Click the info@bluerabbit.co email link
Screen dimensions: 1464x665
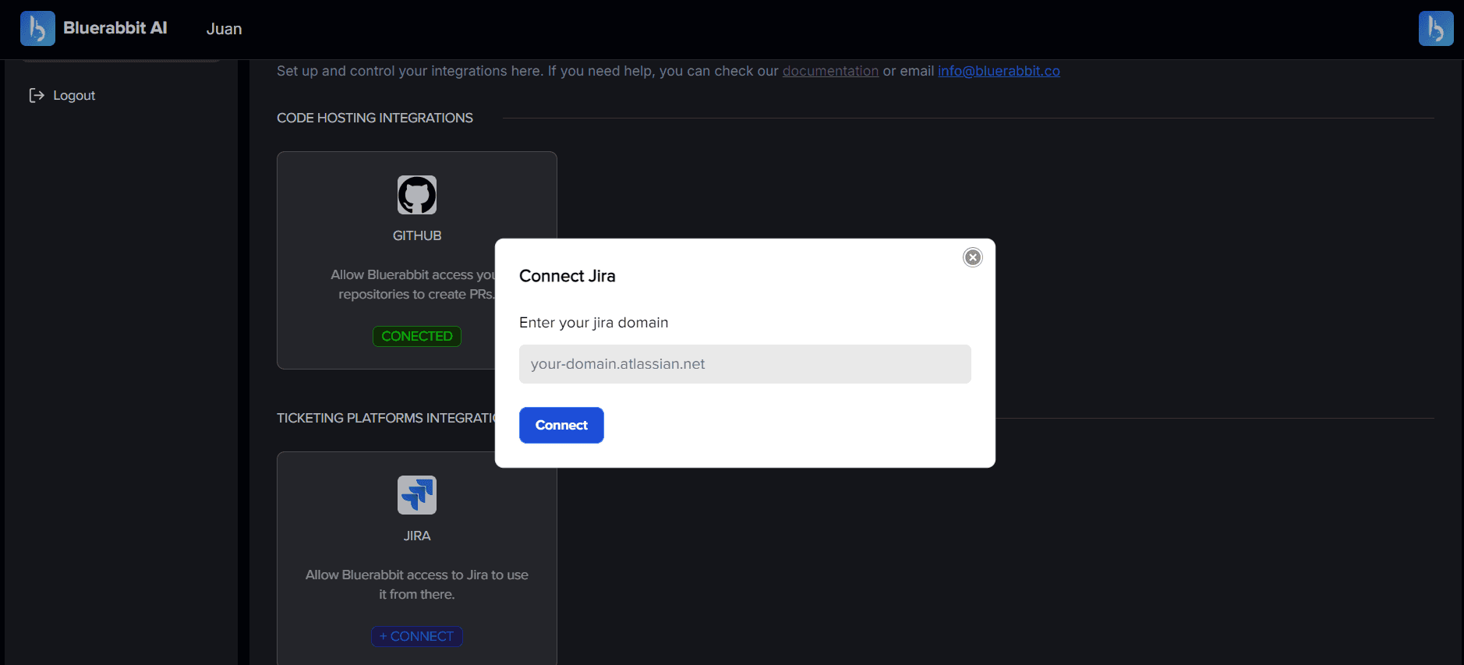coord(998,71)
